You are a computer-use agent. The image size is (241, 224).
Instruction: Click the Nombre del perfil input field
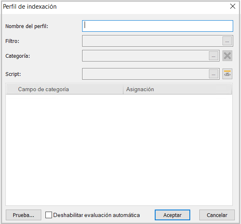pos(158,26)
